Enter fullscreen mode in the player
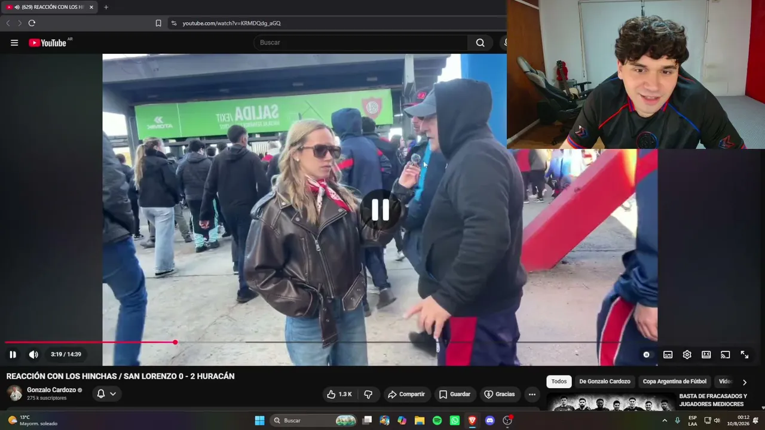Image resolution: width=765 pixels, height=430 pixels. 745,355
